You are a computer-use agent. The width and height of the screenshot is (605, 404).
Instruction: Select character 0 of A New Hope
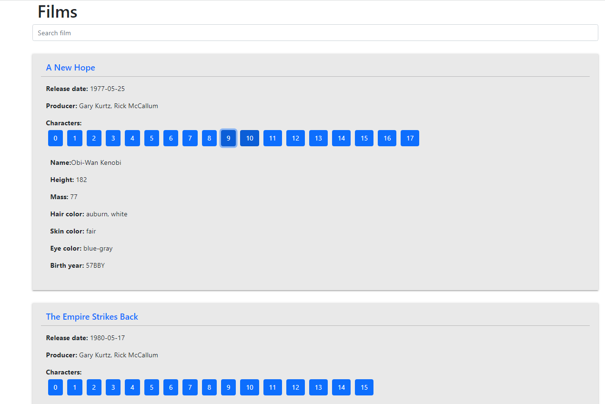tap(55, 138)
